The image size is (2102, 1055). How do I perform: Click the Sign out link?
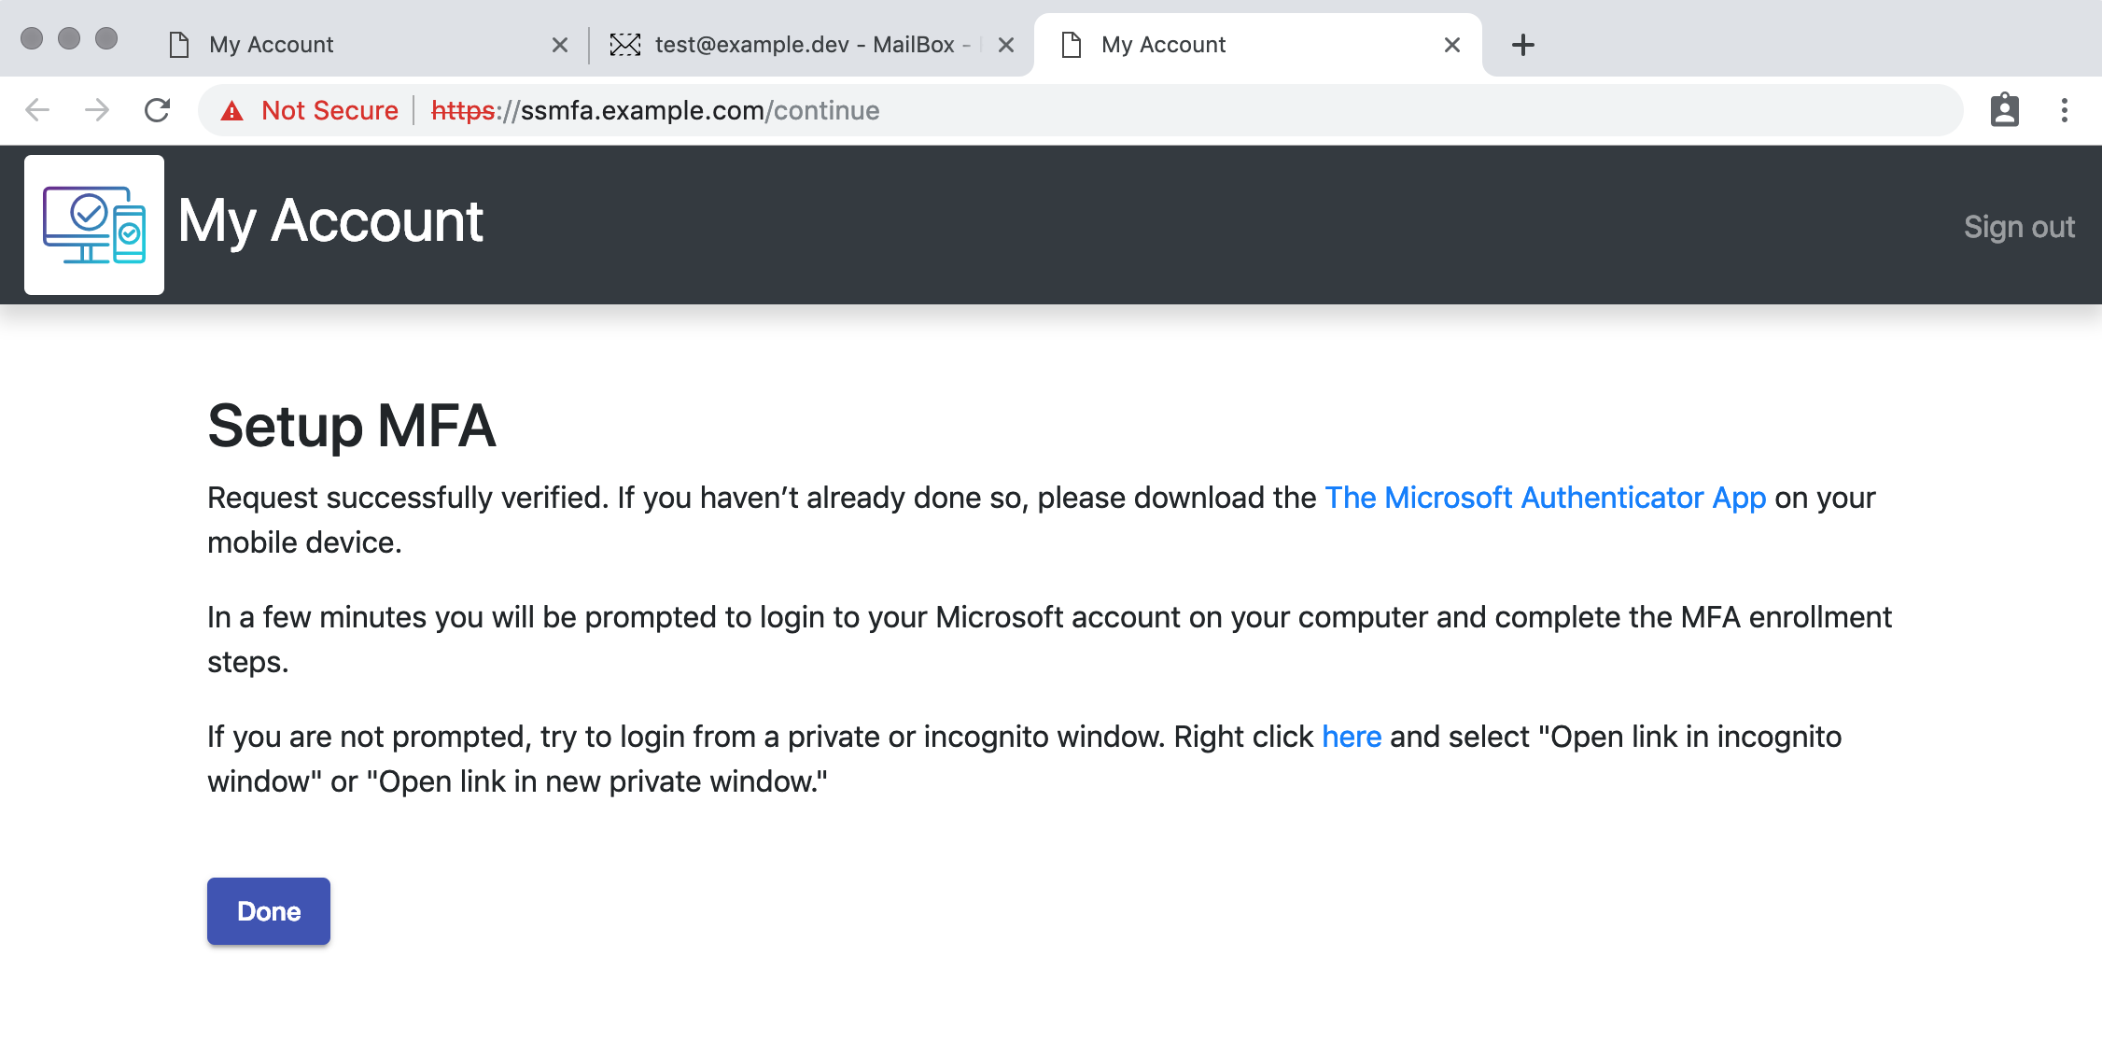tap(2018, 227)
